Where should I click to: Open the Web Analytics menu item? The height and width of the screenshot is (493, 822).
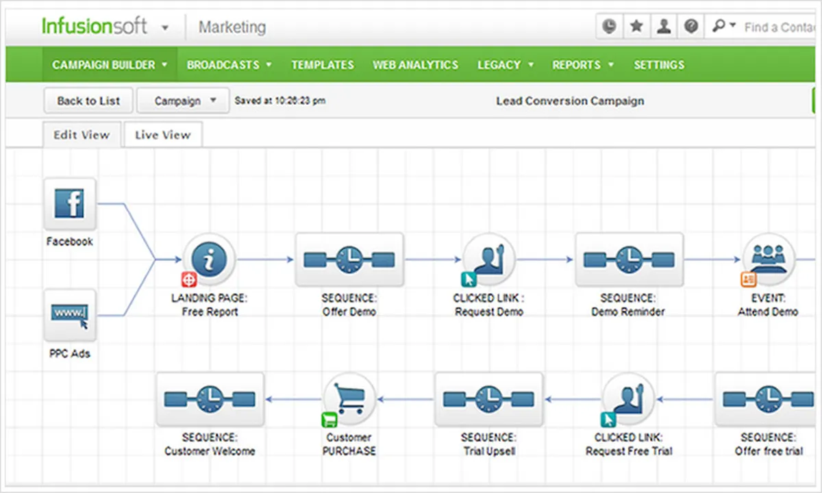pos(415,65)
